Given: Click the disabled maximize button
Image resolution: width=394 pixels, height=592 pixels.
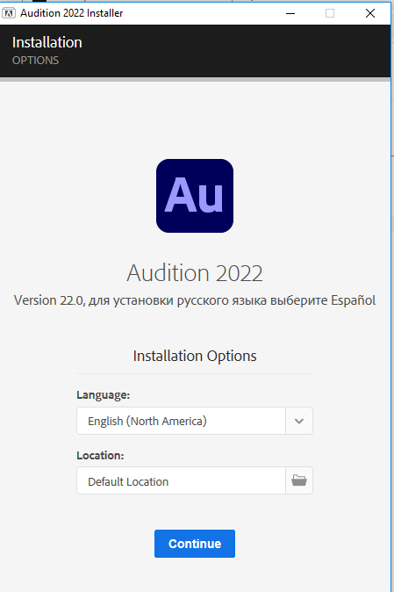Looking at the screenshot, I should tap(330, 13).
